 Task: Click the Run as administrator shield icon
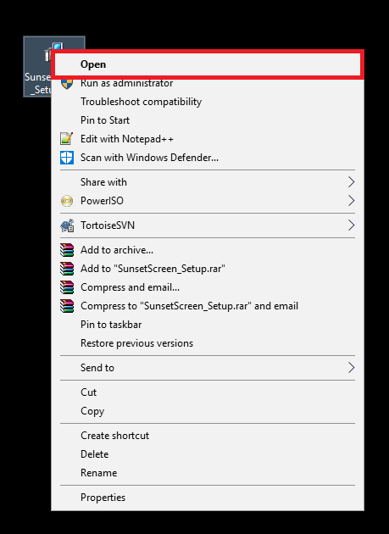67,84
